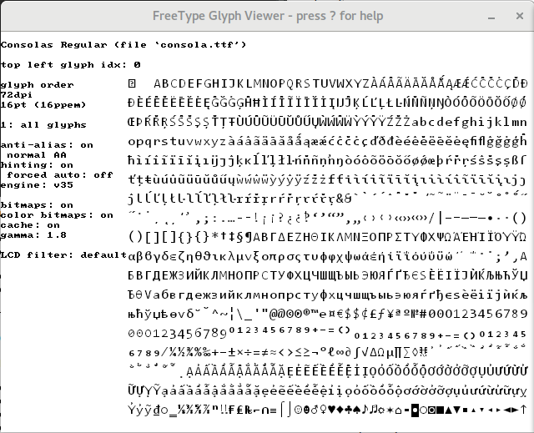Click the font name line 'Consolas Regular (file consola.ttf)'
This screenshot has height=433, width=534.
point(123,44)
